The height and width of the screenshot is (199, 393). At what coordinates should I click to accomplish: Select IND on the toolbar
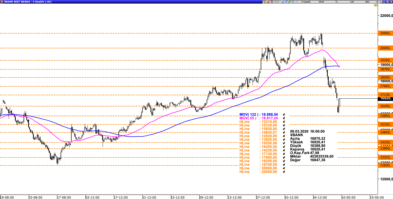[367, 2]
